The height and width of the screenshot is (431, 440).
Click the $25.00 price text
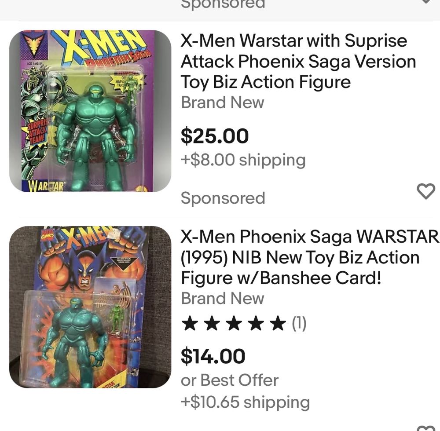click(214, 136)
